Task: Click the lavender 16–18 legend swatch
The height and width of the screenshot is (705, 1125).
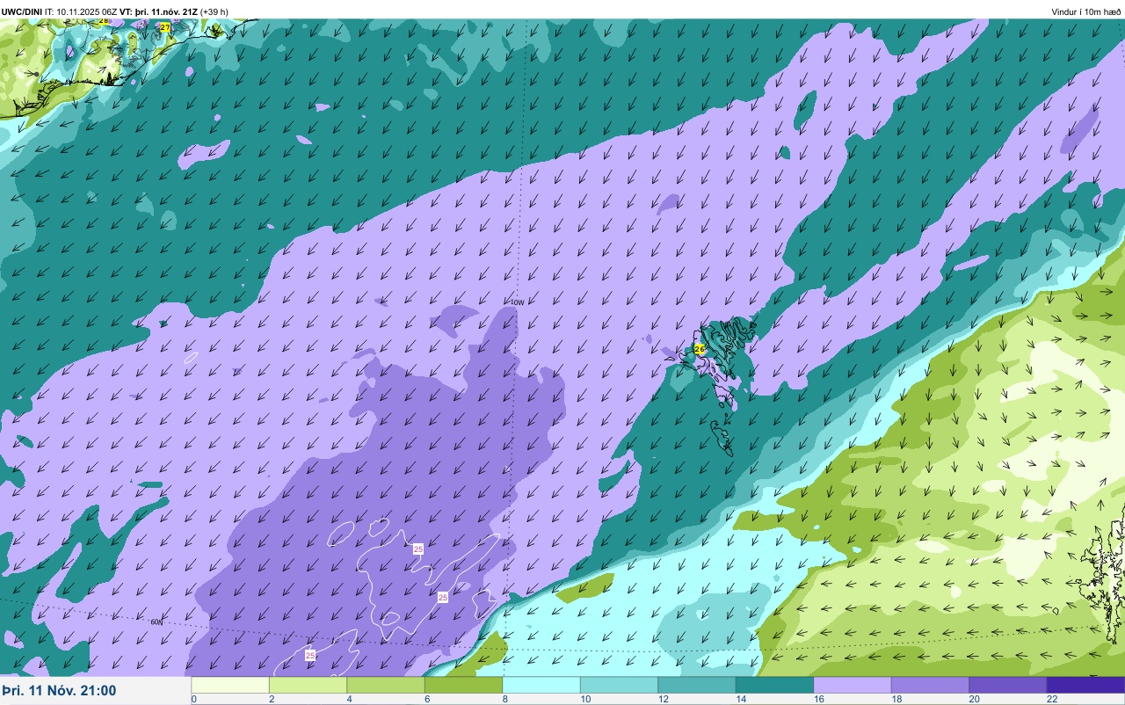Action: pos(853,685)
